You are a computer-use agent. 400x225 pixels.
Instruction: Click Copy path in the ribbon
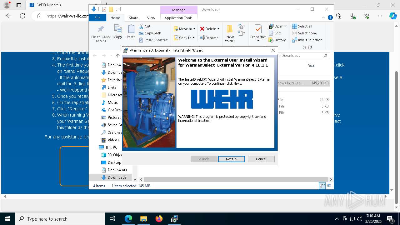pyautogui.click(x=150, y=33)
